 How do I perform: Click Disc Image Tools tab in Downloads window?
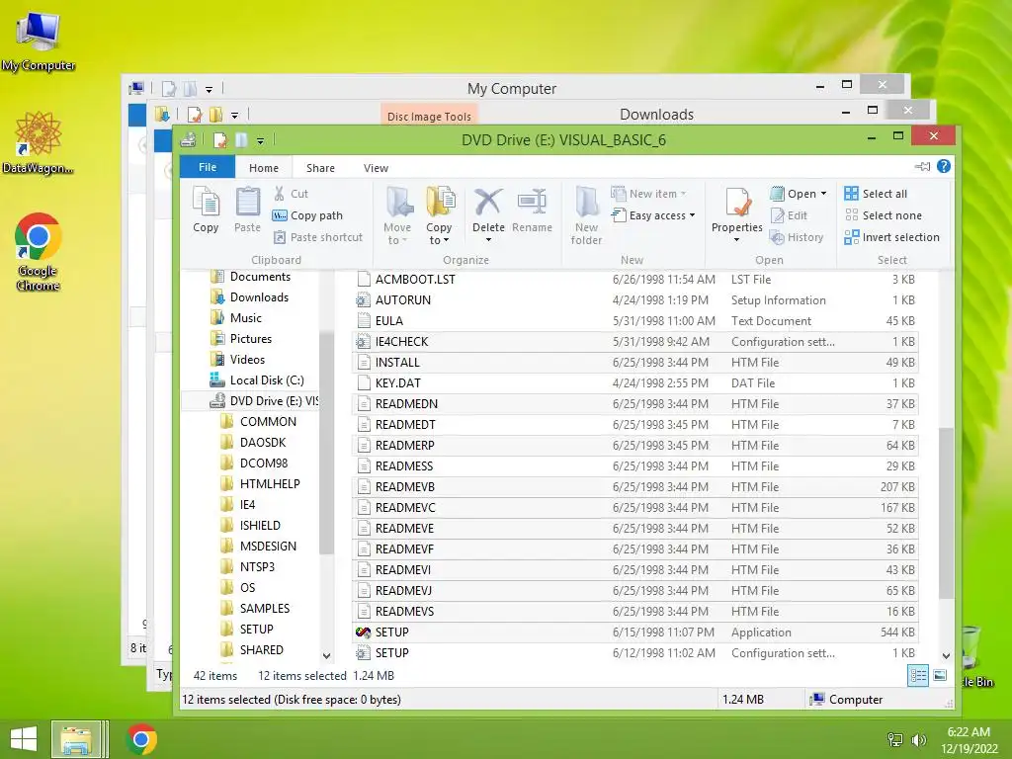pos(429,116)
